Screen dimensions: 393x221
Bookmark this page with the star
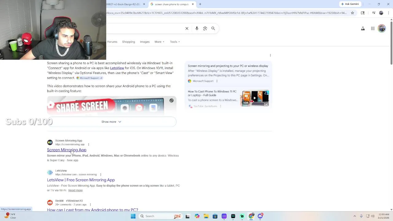coord(352,13)
